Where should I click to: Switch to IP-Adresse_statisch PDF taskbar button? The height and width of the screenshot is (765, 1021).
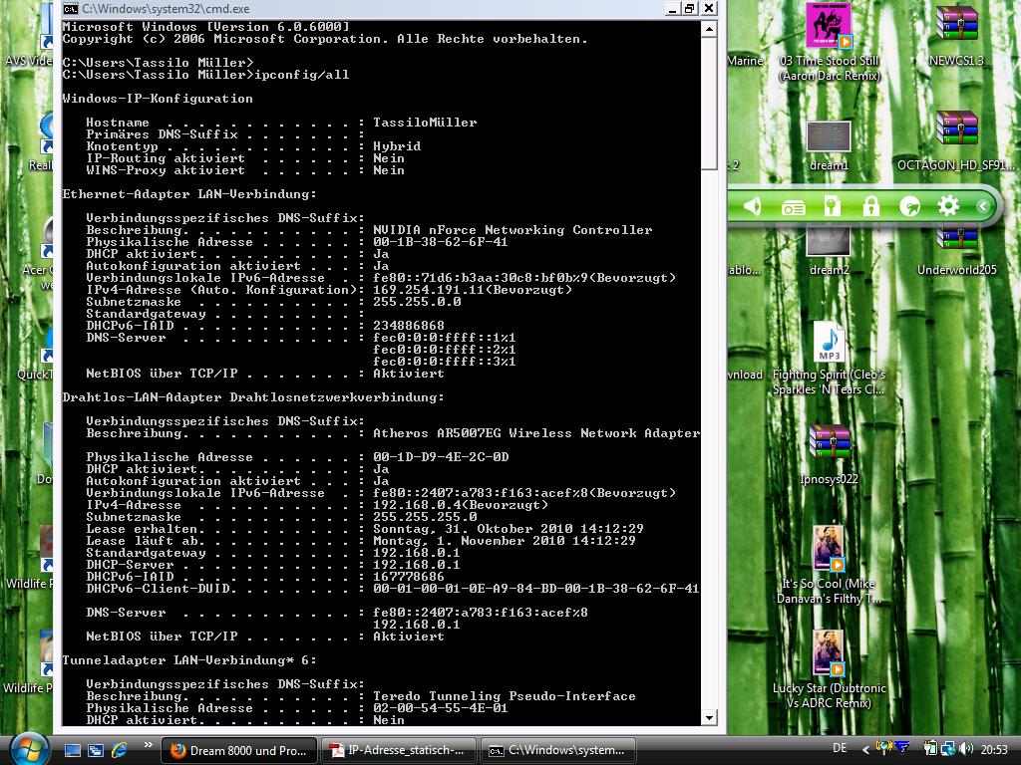(399, 750)
